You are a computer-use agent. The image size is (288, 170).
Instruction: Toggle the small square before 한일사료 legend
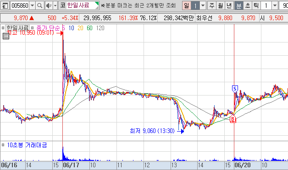click(x=3, y=28)
